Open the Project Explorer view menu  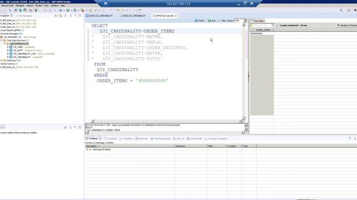pyautogui.click(x=70, y=16)
